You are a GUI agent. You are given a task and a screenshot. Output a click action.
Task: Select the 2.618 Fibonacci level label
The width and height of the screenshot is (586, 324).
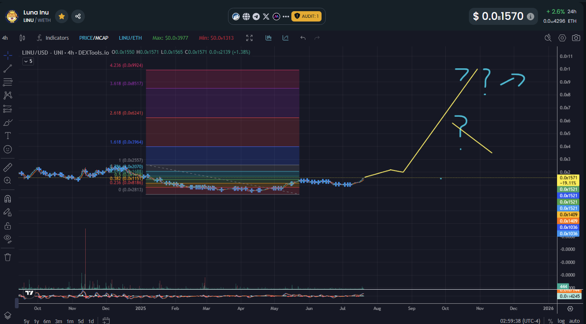tap(127, 113)
